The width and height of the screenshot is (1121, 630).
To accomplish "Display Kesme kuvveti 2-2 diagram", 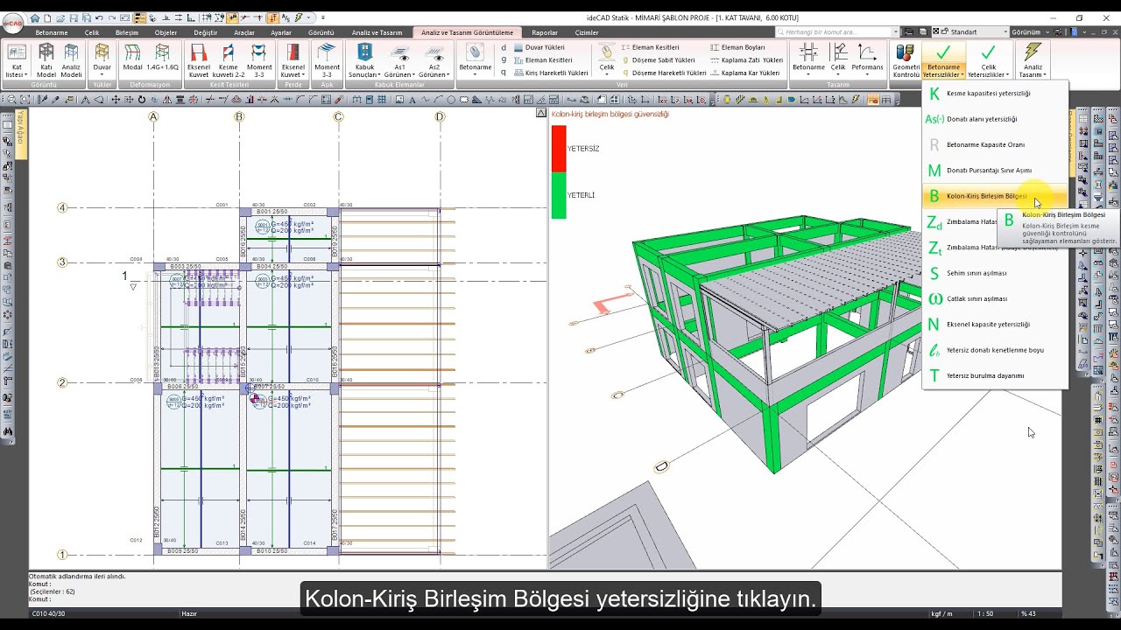I will pos(228,60).
